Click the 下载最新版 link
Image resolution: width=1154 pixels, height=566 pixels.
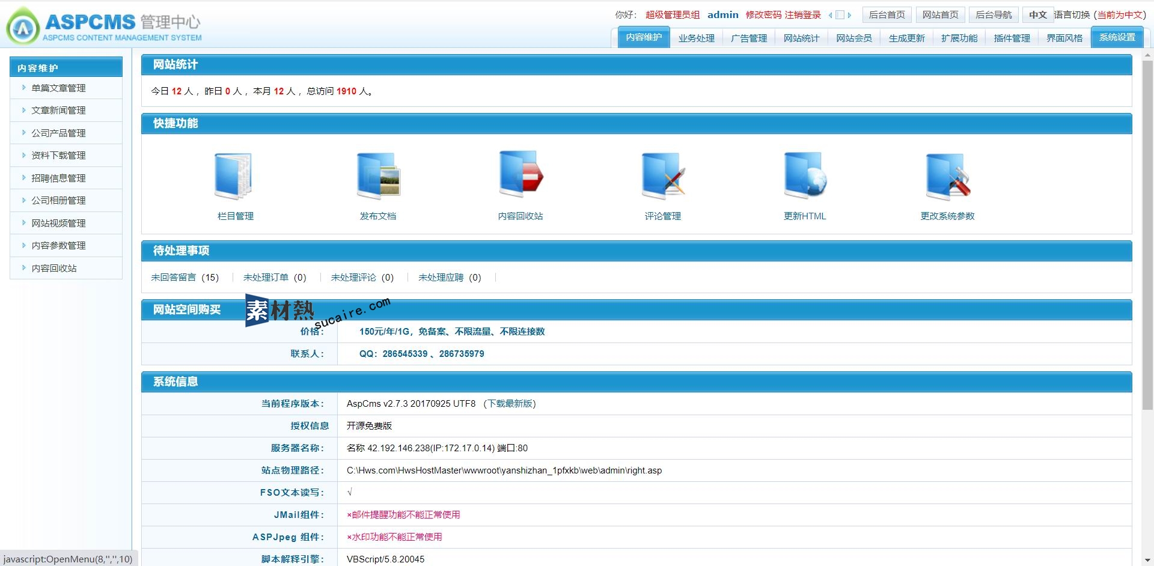pos(510,404)
